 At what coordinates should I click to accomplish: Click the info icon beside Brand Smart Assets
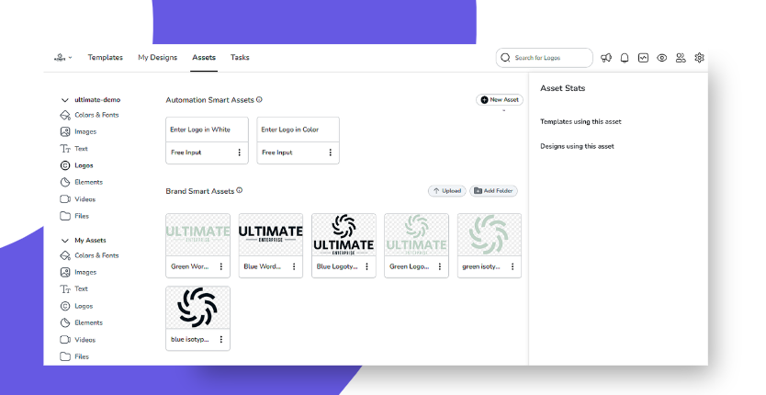240,190
